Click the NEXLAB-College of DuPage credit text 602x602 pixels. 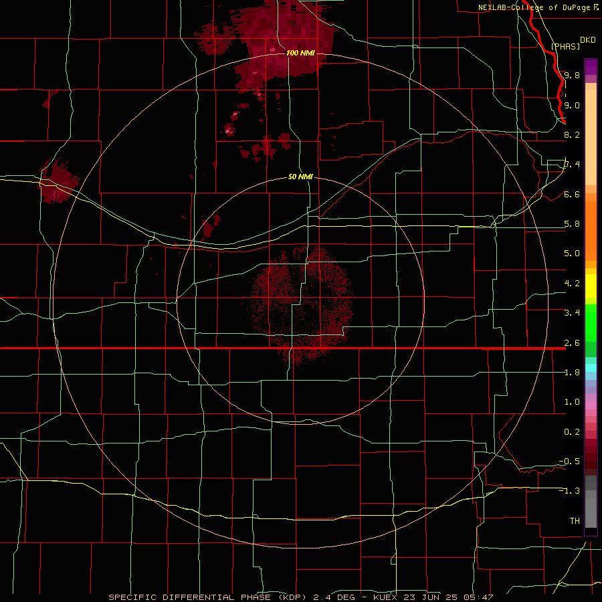pos(538,7)
